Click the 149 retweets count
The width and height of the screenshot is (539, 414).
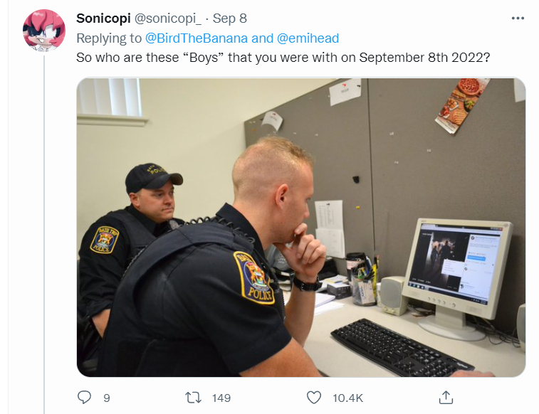(x=221, y=398)
